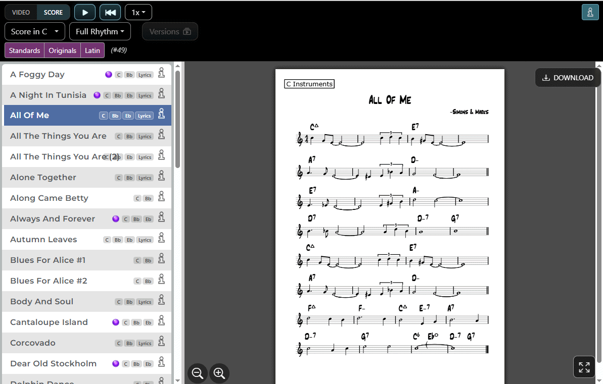Toggle fullscreen score view
The image size is (603, 384).
click(x=584, y=367)
